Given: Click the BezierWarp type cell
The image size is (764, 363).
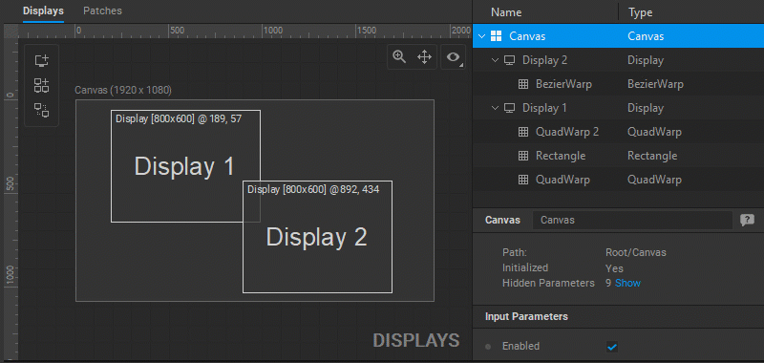Looking at the screenshot, I should click(655, 84).
